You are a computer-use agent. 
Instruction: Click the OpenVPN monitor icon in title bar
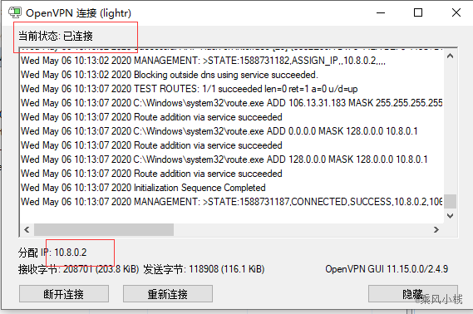coord(15,12)
